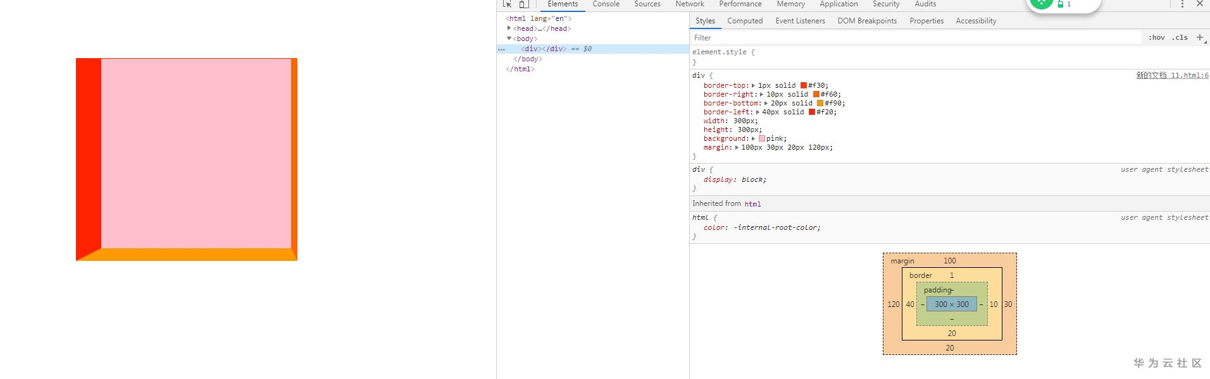Add new style rule plus icon

pos(1199,37)
